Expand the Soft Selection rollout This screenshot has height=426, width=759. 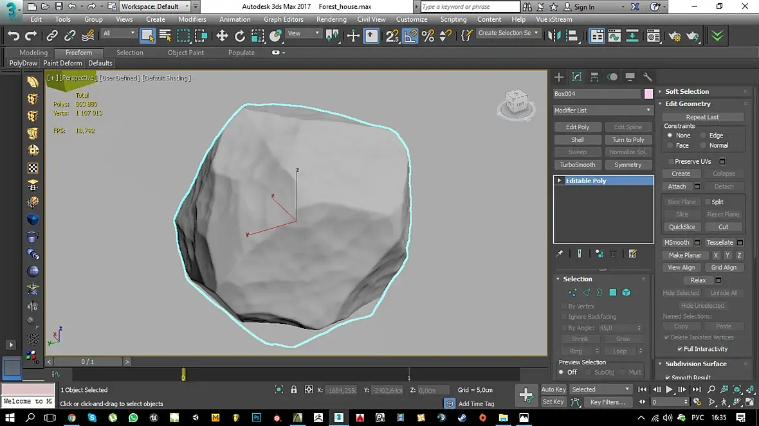(686, 92)
